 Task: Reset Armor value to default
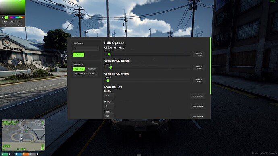(x=198, y=106)
